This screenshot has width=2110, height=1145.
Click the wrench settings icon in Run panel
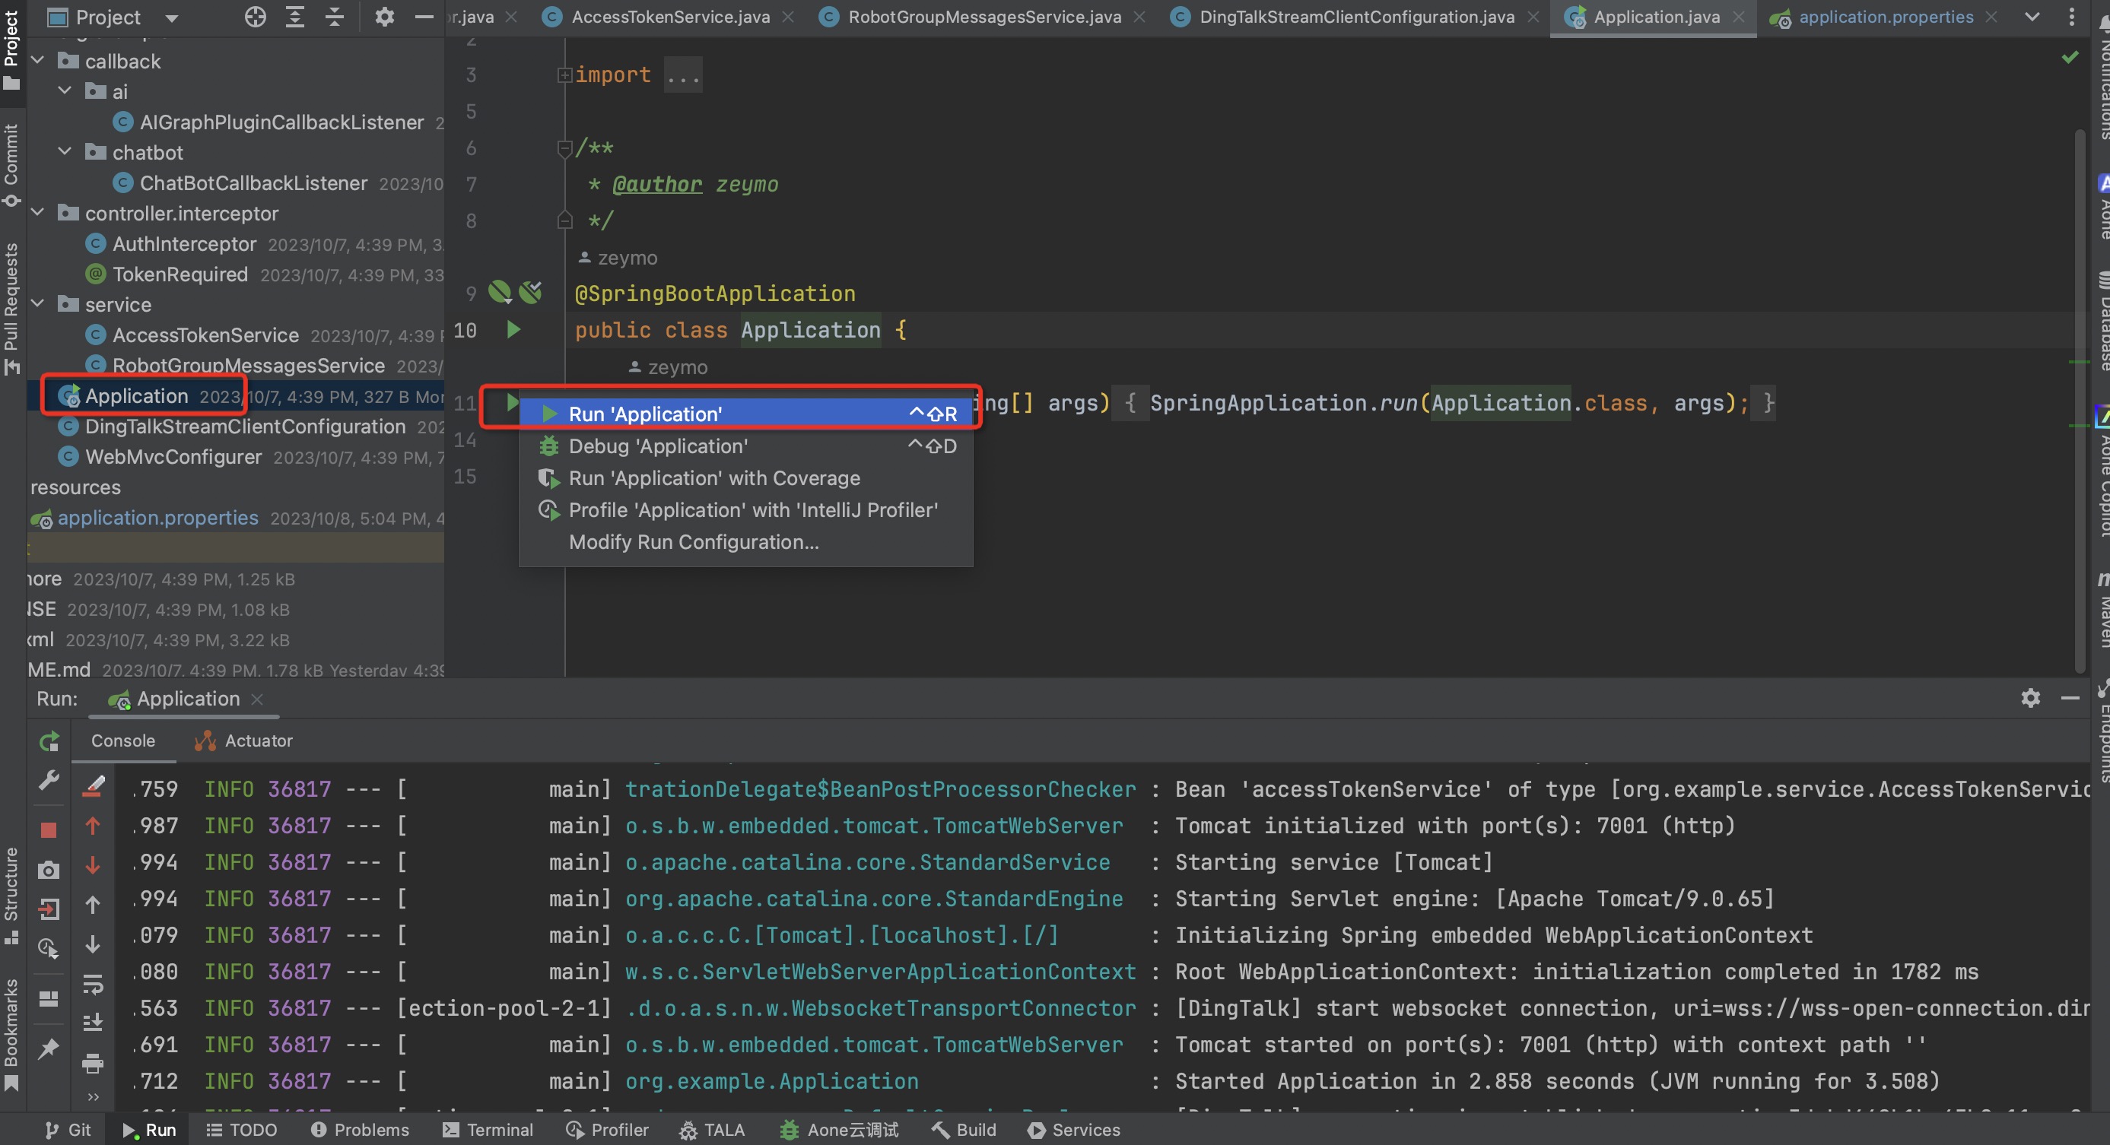(x=49, y=780)
